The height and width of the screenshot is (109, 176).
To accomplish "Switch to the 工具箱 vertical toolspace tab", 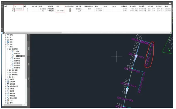I will pos(29,80).
